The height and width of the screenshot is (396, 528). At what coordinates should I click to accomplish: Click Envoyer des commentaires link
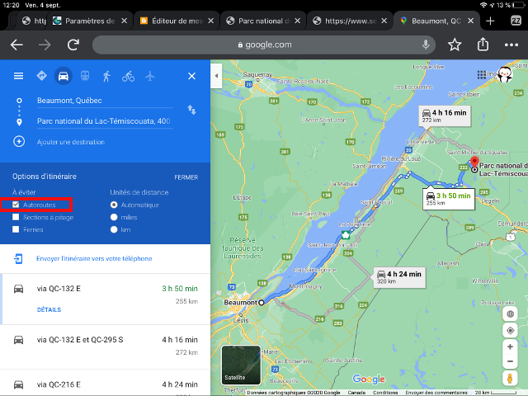[436, 393]
